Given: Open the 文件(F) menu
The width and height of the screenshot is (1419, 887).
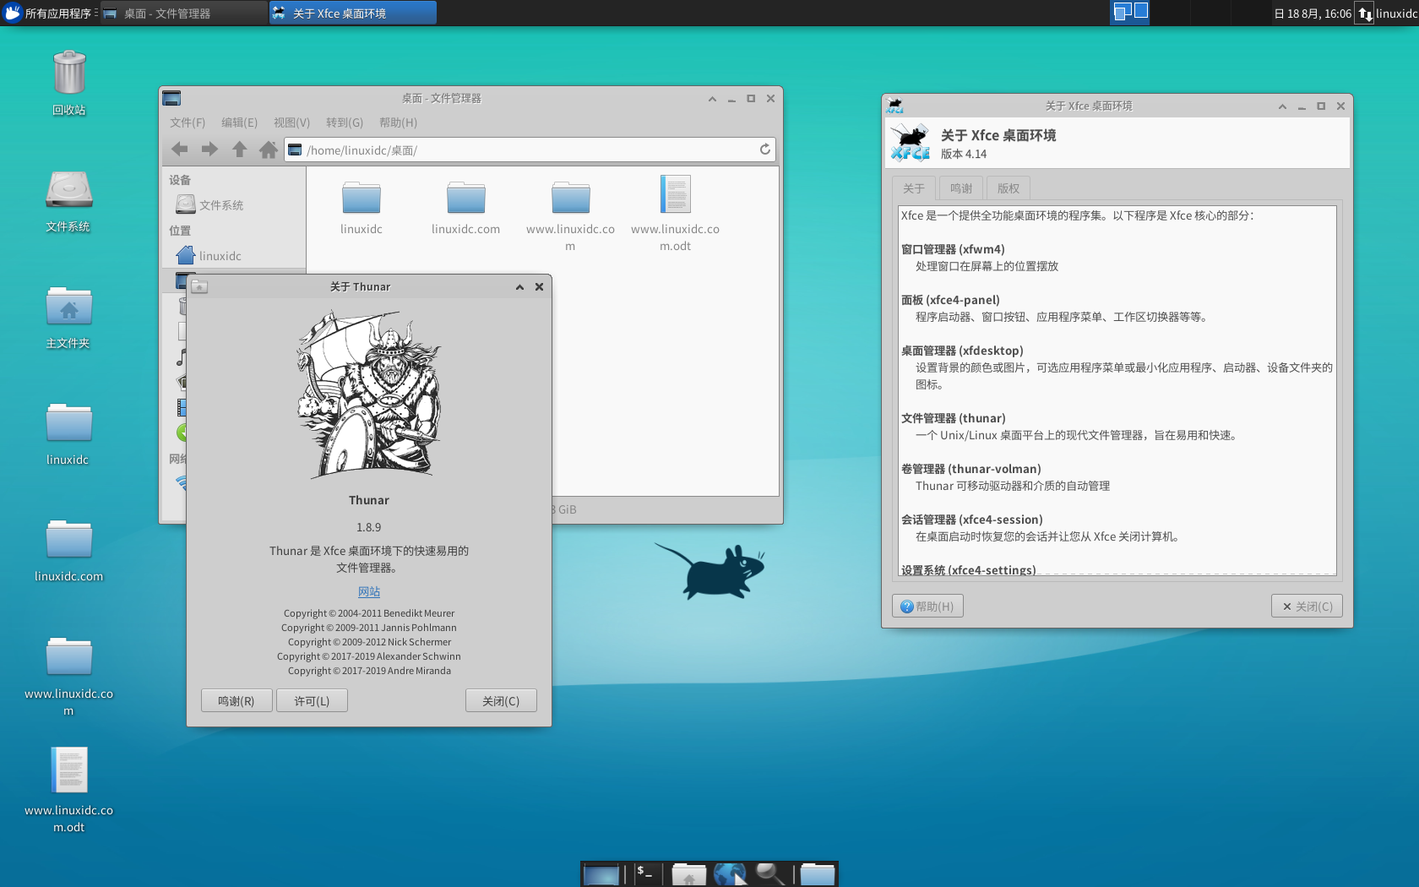Looking at the screenshot, I should pos(188,122).
